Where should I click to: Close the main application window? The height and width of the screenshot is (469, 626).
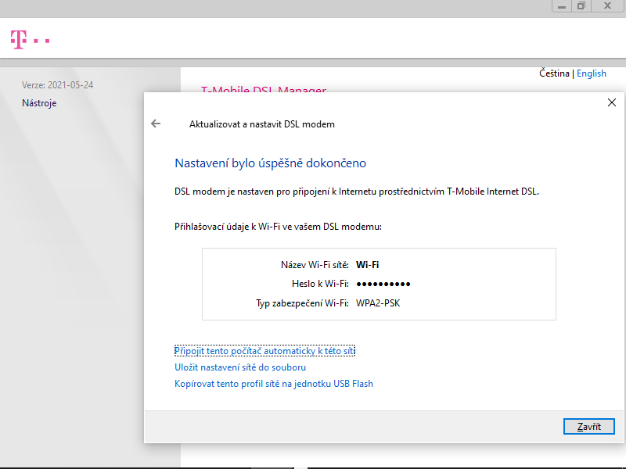pyautogui.click(x=608, y=6)
